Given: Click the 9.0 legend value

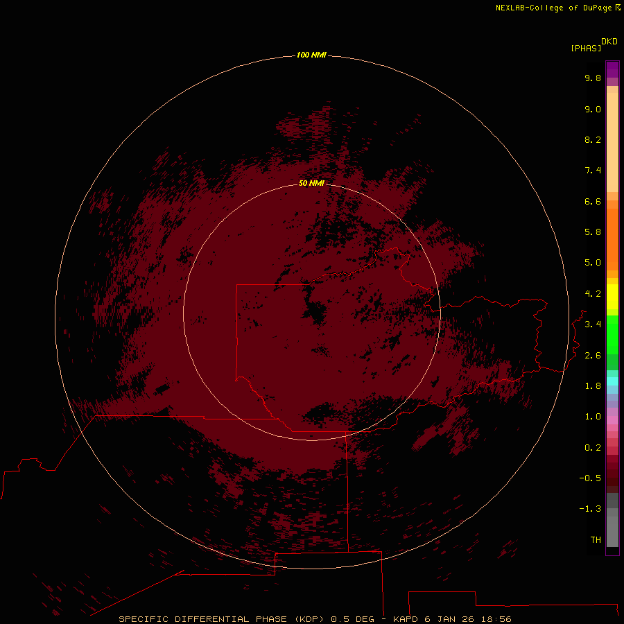Looking at the screenshot, I should (x=593, y=110).
